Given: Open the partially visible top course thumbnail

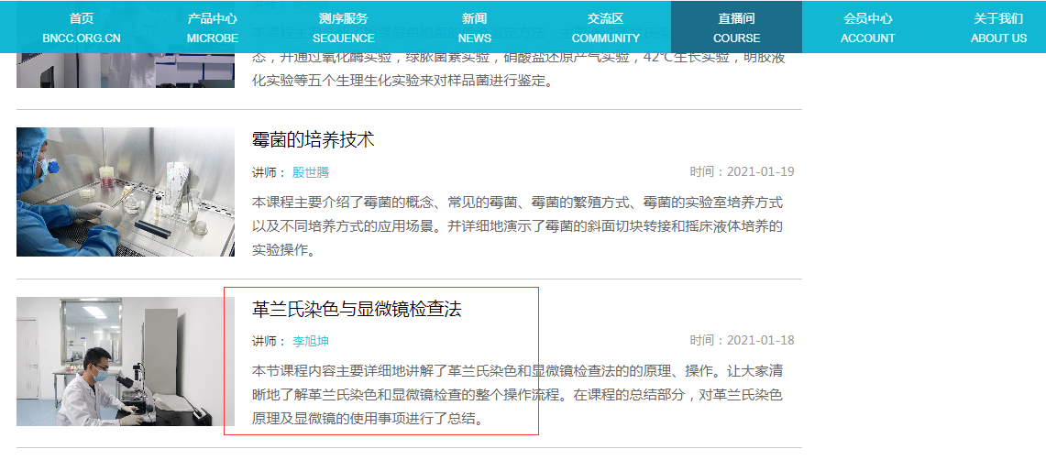Looking at the screenshot, I should coord(126,70).
